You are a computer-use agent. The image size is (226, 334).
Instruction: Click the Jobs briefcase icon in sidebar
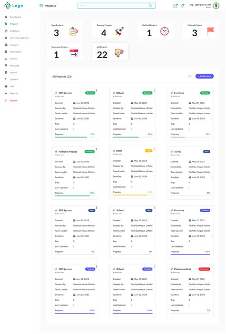(x=6, y=86)
